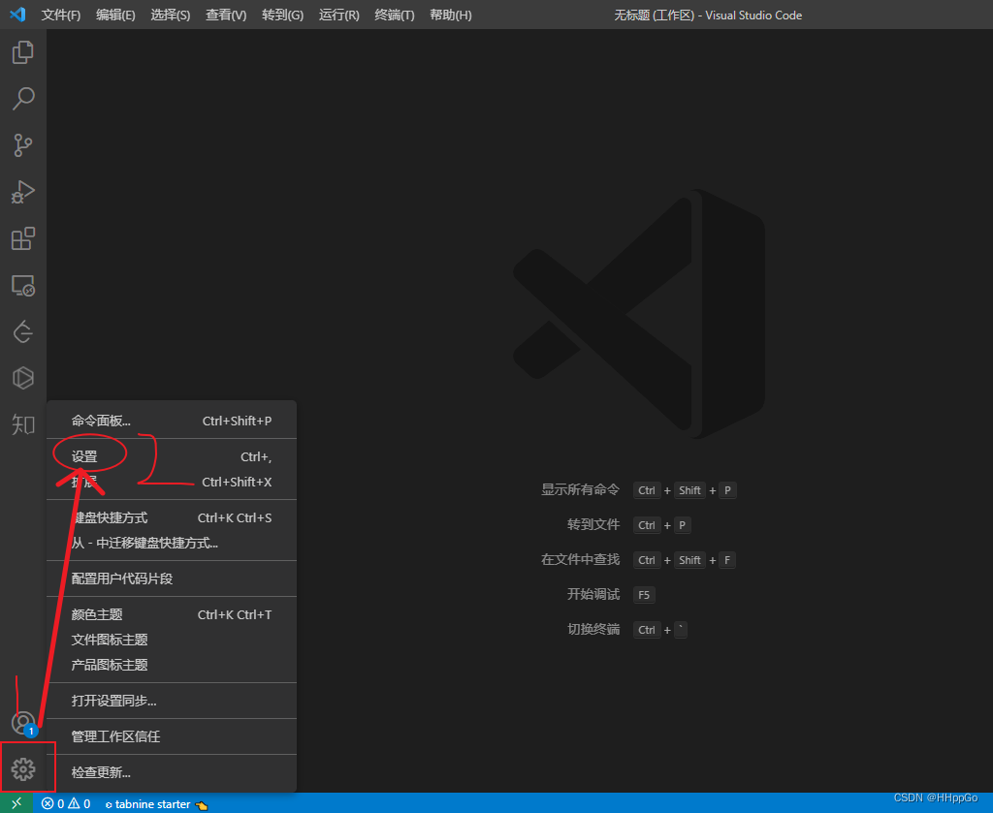Open the Run and Debug view icon
Screen dimensions: 993x813
click(x=23, y=192)
